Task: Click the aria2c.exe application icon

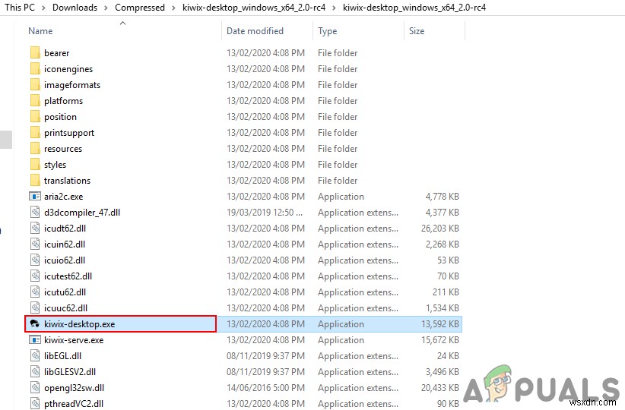Action: tap(35, 196)
